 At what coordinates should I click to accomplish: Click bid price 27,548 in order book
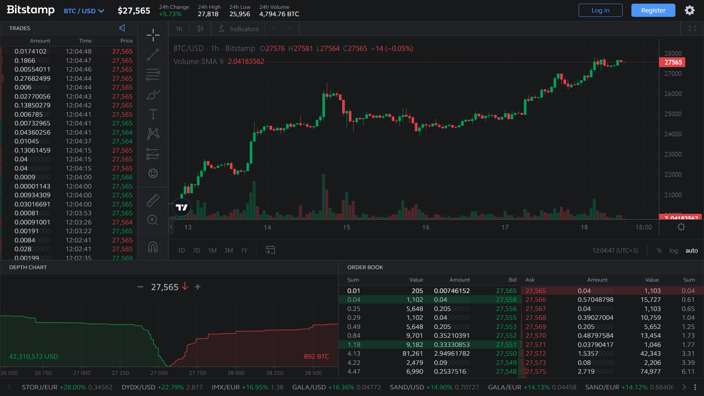(x=506, y=371)
